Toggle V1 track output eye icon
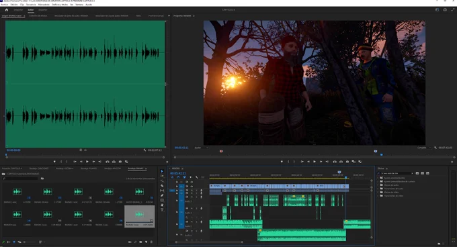The height and width of the screenshot is (247, 457). (192, 186)
